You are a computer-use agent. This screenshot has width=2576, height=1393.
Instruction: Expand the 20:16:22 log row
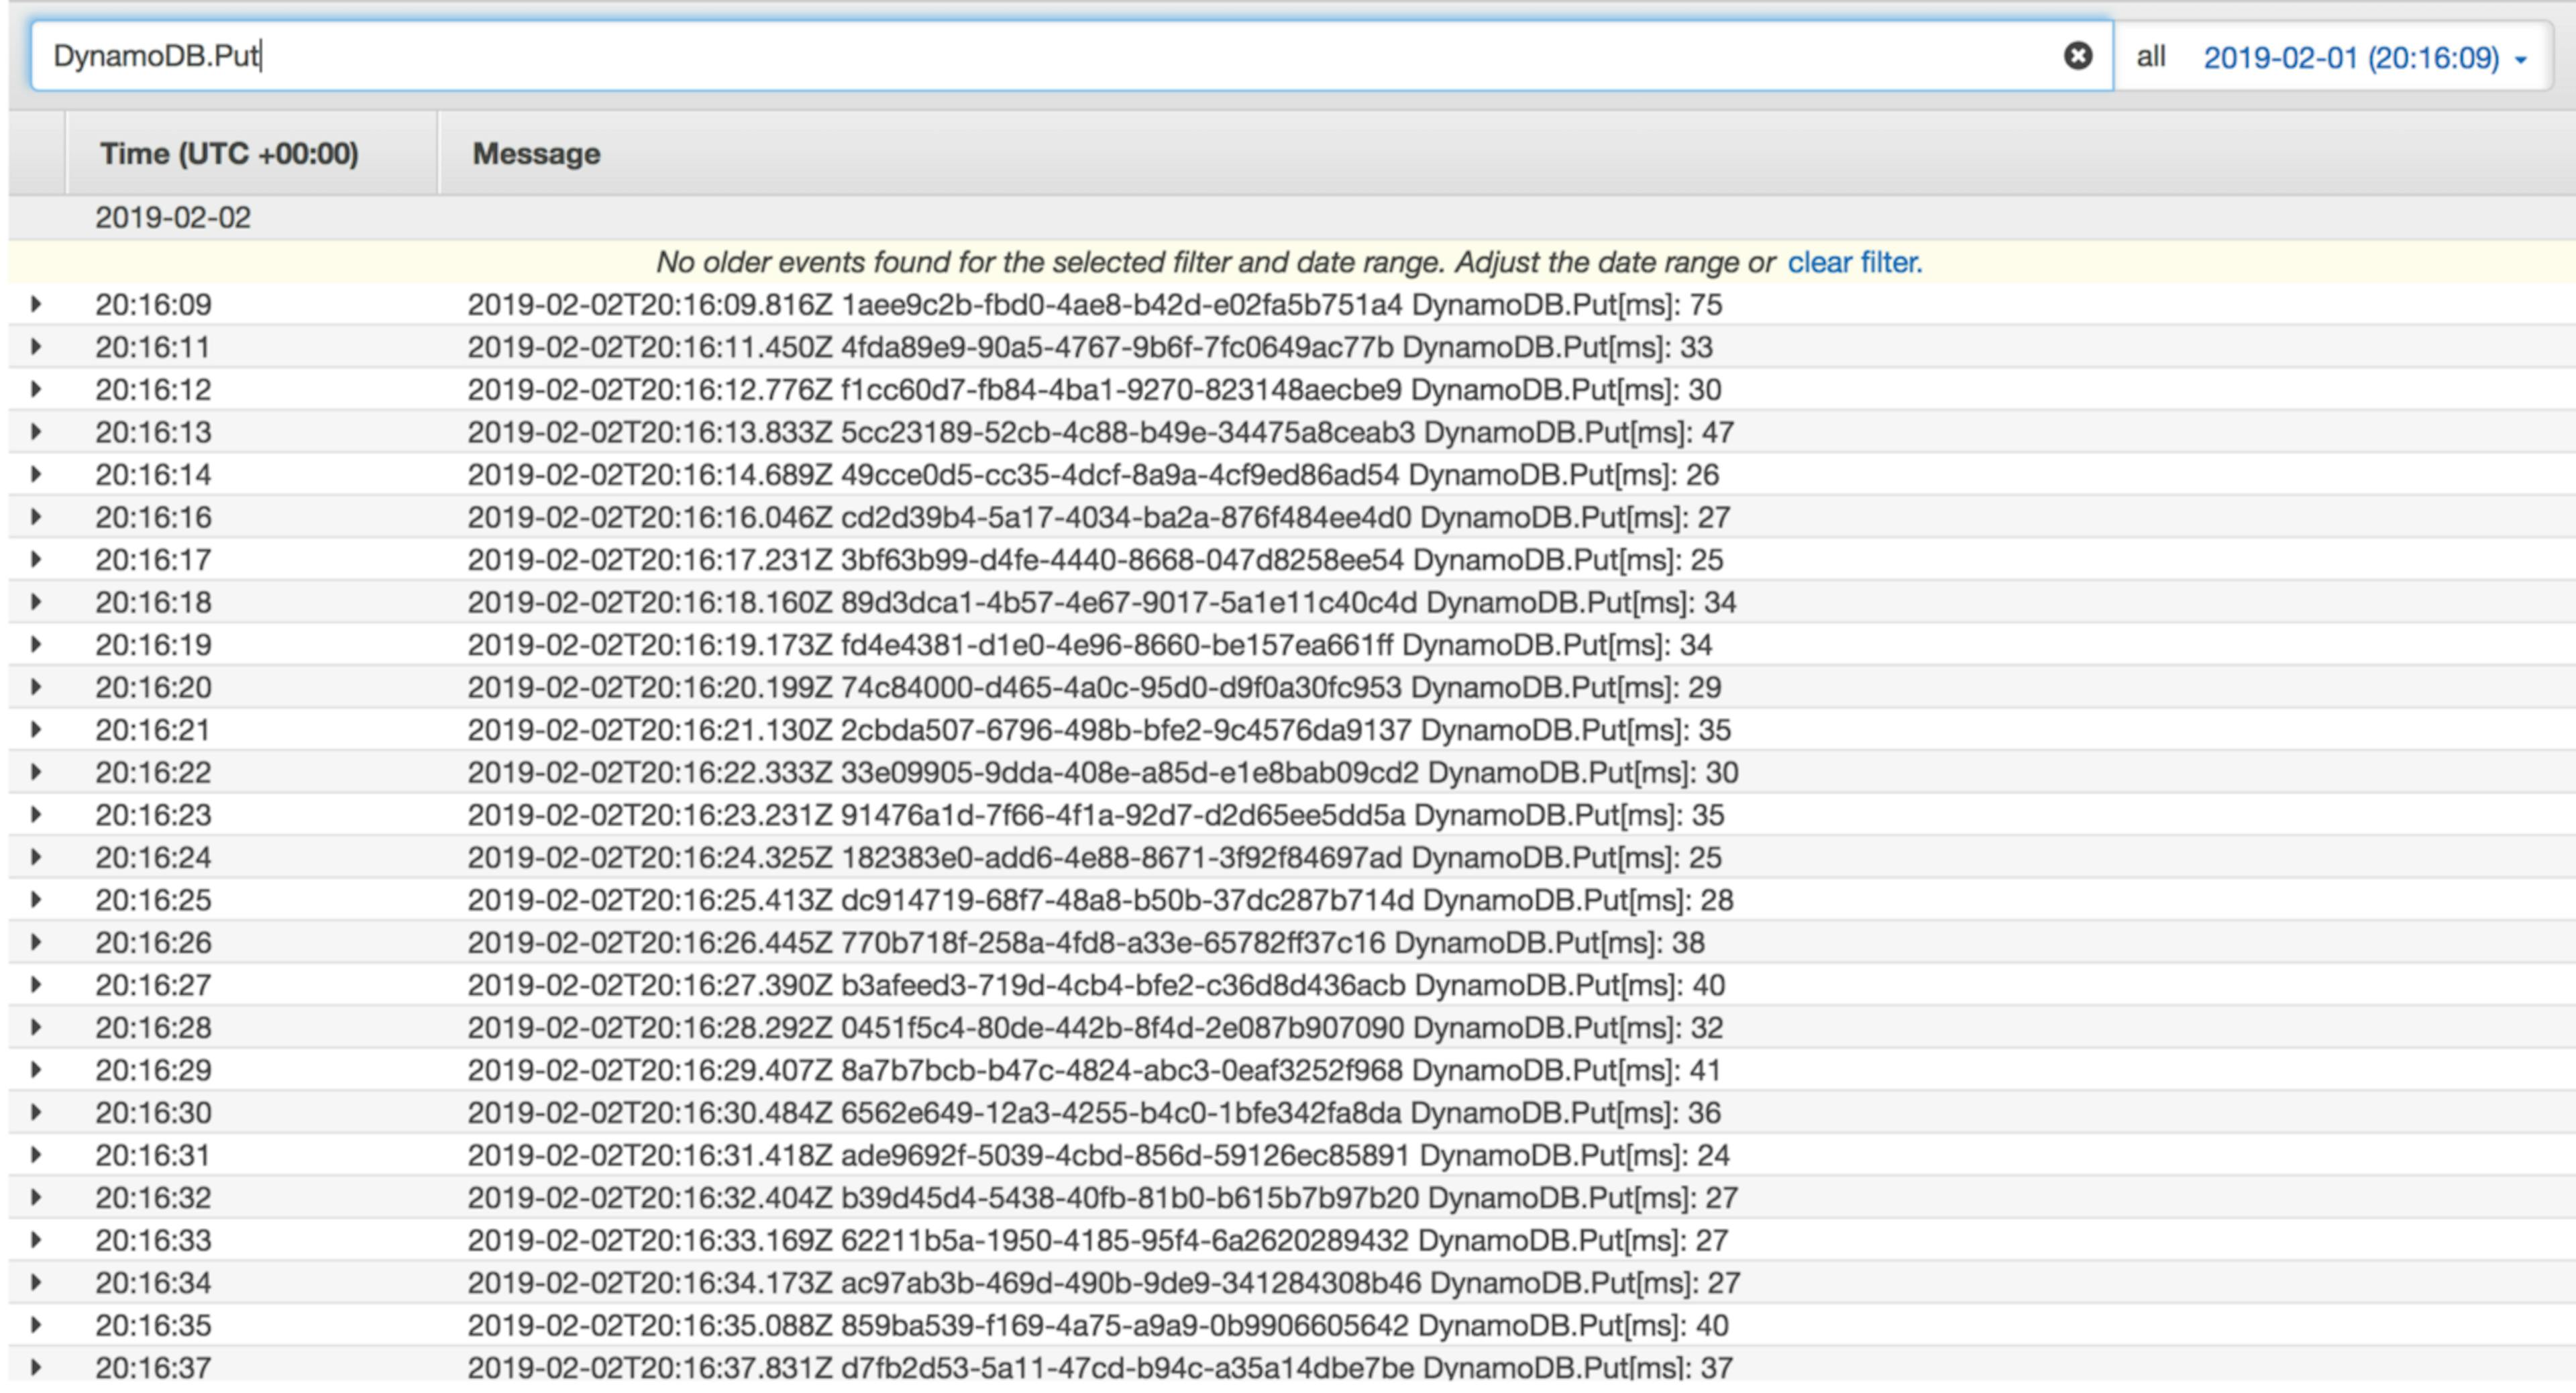pyautogui.click(x=36, y=772)
